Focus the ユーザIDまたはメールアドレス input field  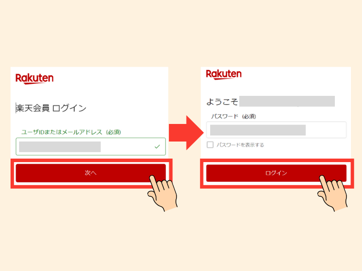pyautogui.click(x=90, y=147)
